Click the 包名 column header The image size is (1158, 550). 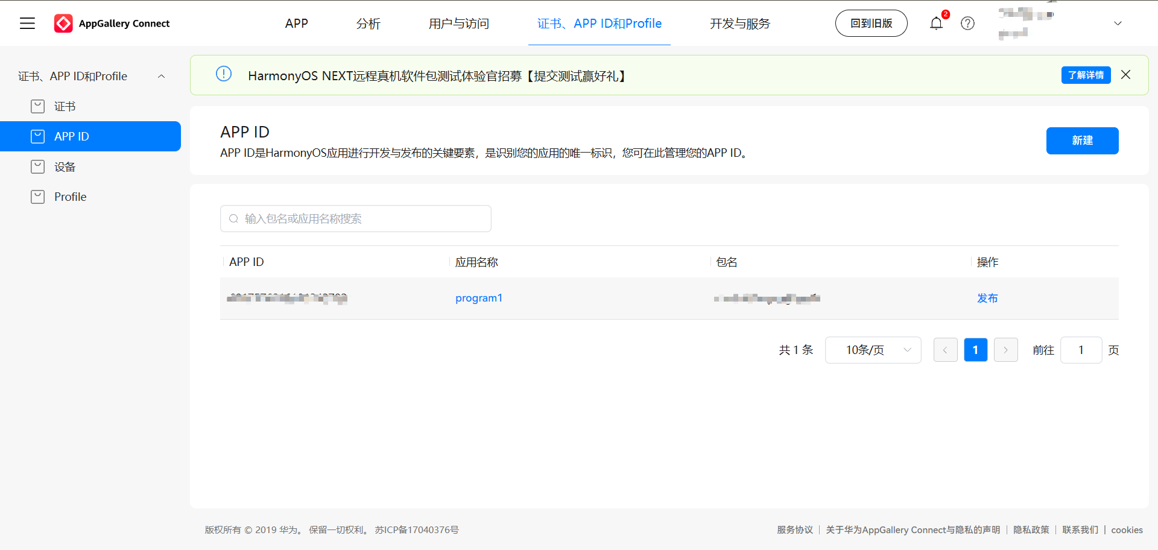tap(727, 262)
